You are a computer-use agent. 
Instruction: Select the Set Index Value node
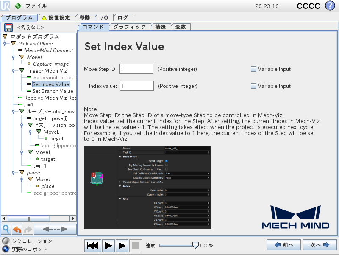coord(51,84)
